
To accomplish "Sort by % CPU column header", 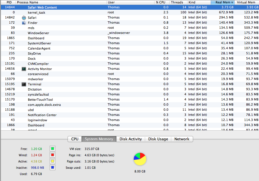I will (162, 2).
